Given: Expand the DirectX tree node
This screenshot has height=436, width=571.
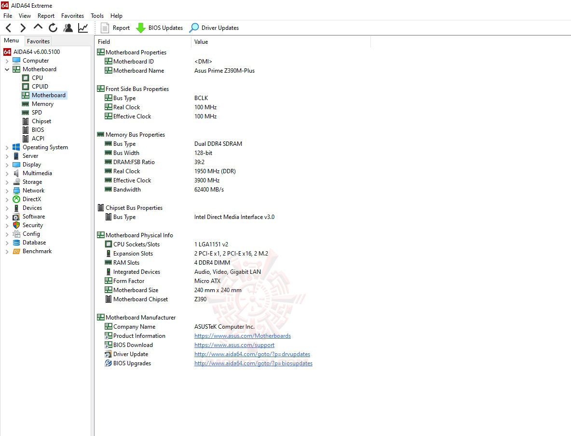Looking at the screenshot, I should (x=7, y=199).
